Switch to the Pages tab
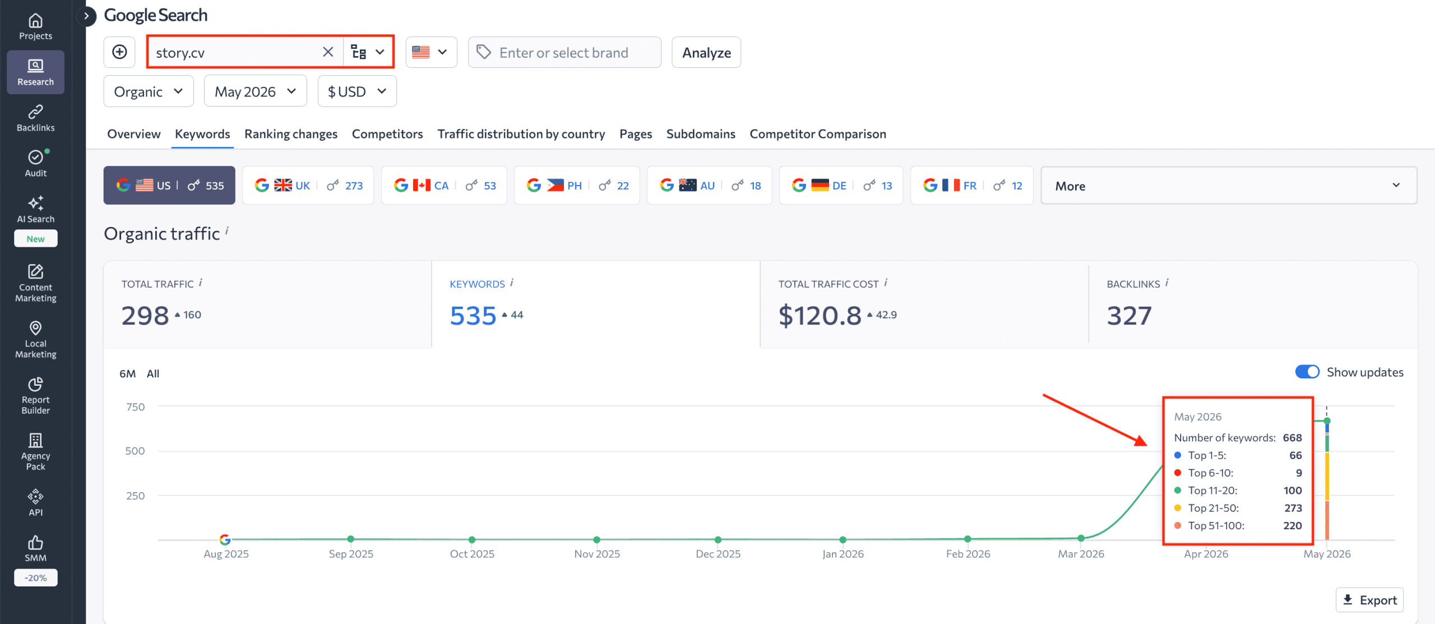The image size is (1435, 624). pyautogui.click(x=636, y=134)
